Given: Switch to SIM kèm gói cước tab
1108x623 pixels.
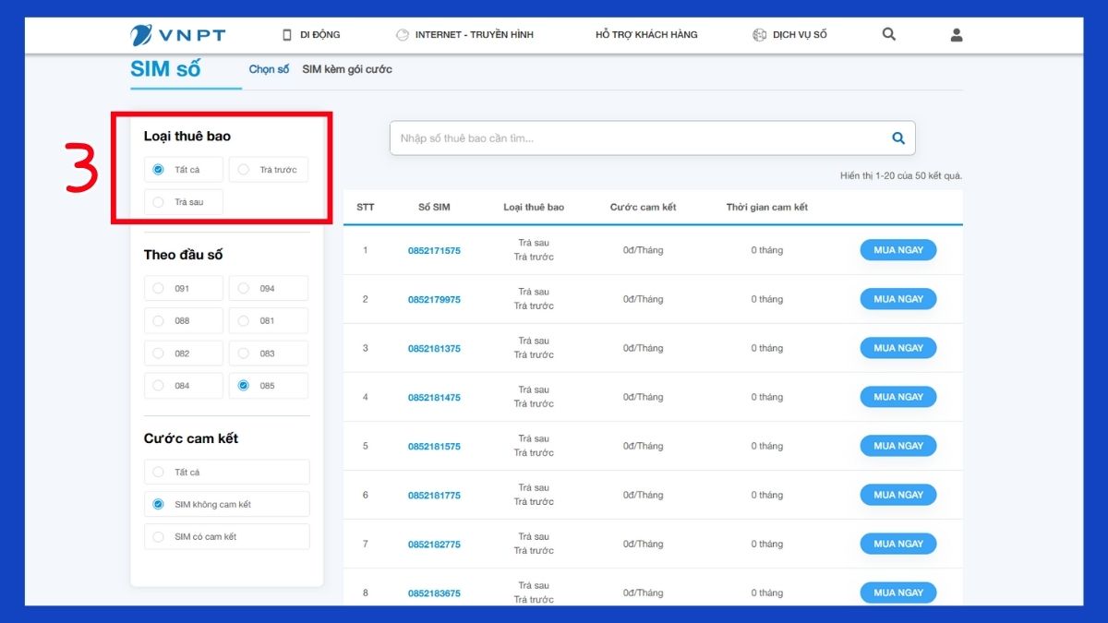Looking at the screenshot, I should tap(347, 69).
